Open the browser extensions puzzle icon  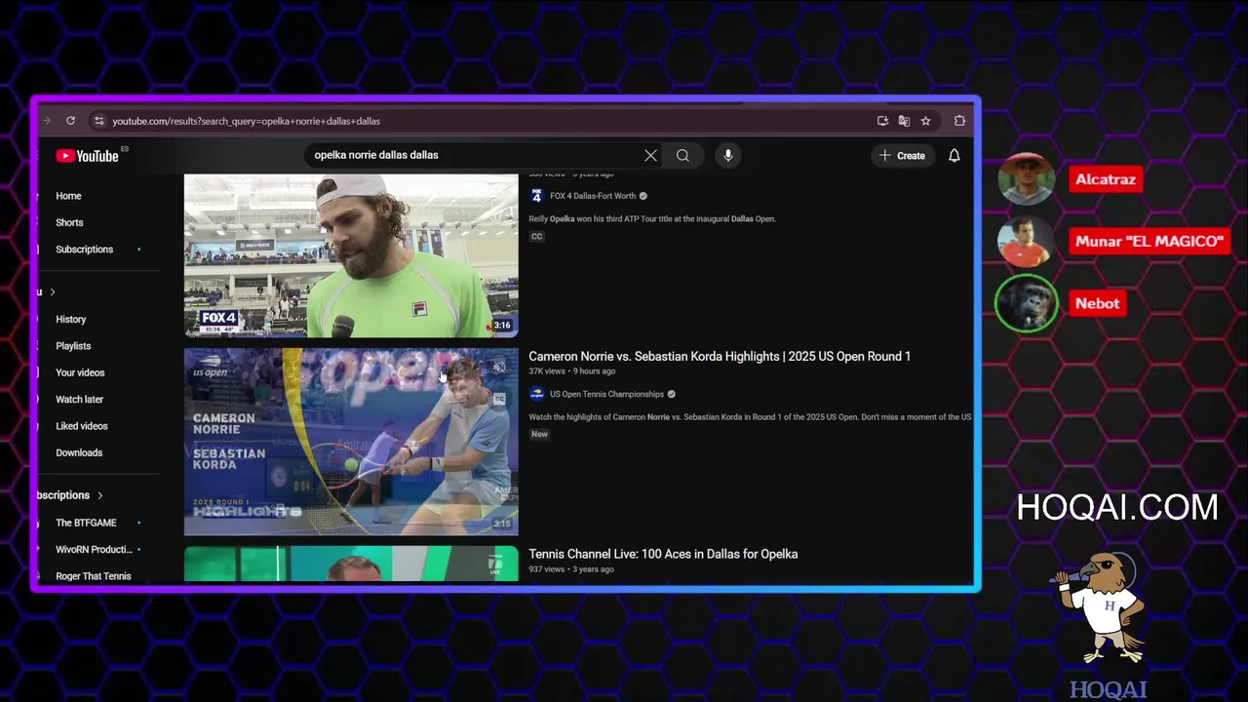point(959,121)
